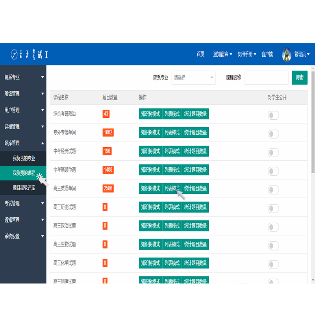Image resolution: width=315 pixels, height=315 pixels.
Task: Expand the 院系专业 sidebar section
Action: tap(23, 77)
